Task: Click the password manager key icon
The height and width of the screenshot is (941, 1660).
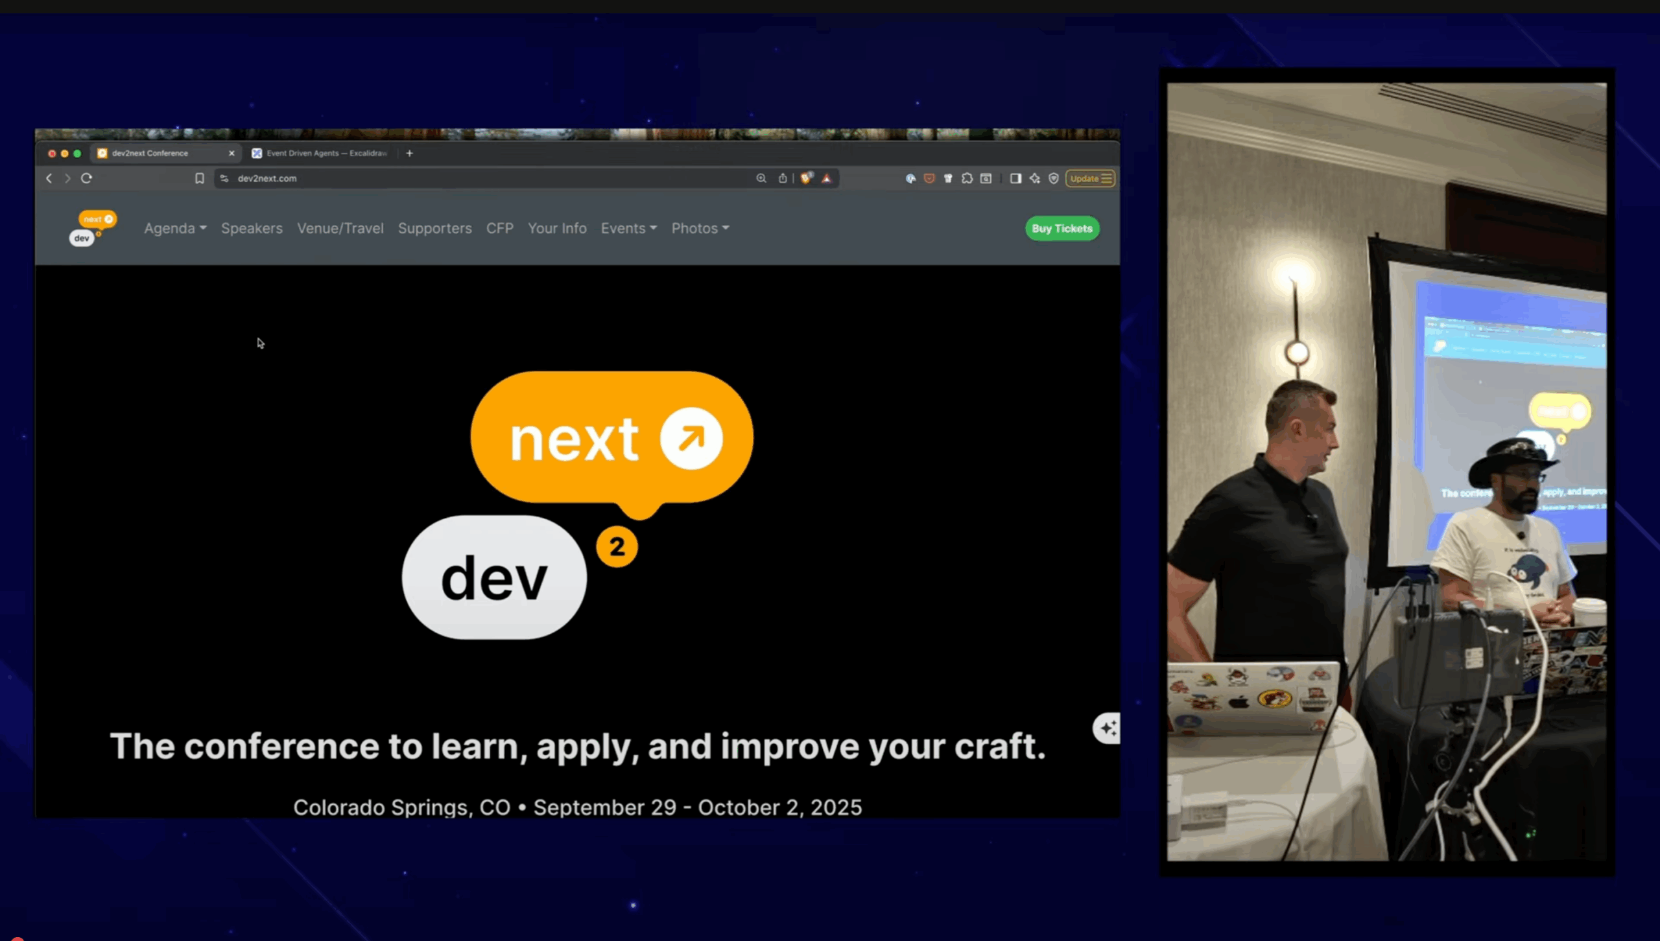Action: point(949,178)
